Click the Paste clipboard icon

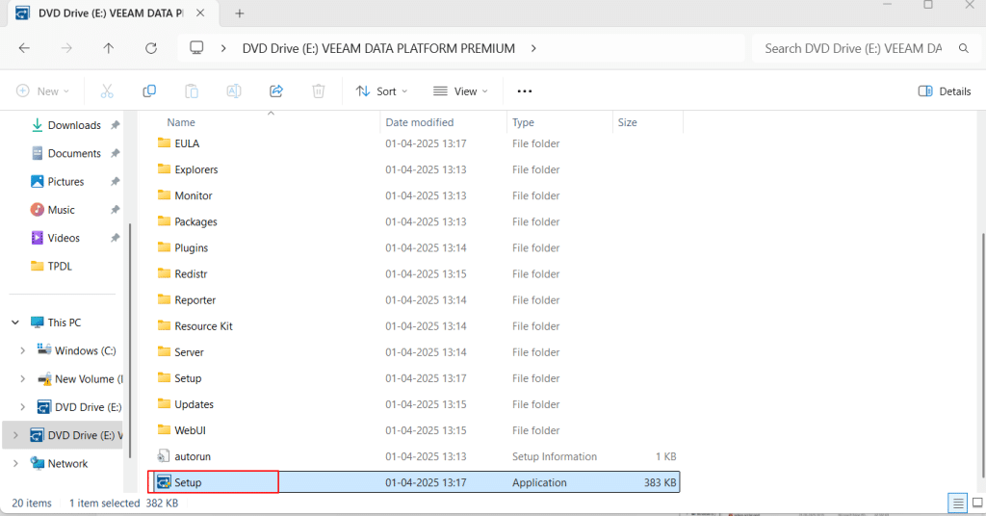click(192, 91)
